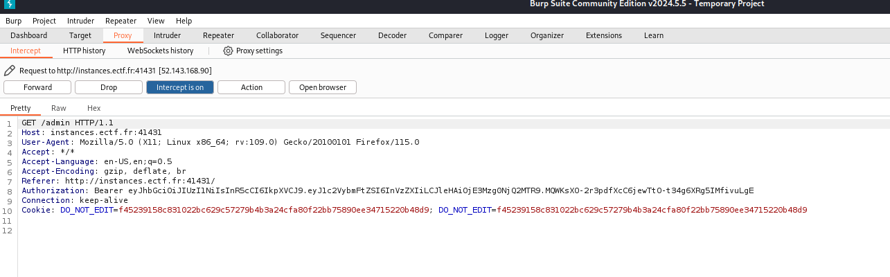Select the Proxy tab
The image size is (890, 277).
(x=123, y=35)
